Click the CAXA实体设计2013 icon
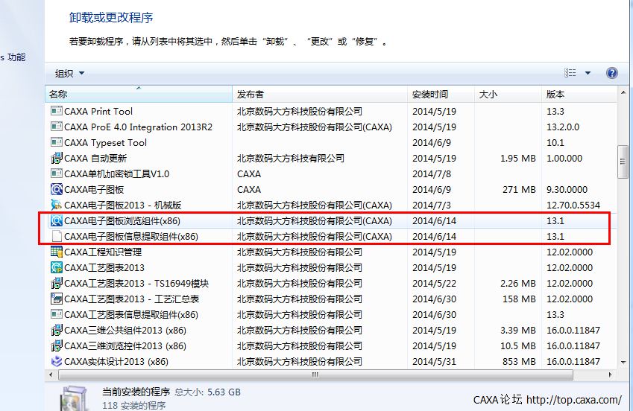This screenshot has width=633, height=411. click(x=57, y=361)
